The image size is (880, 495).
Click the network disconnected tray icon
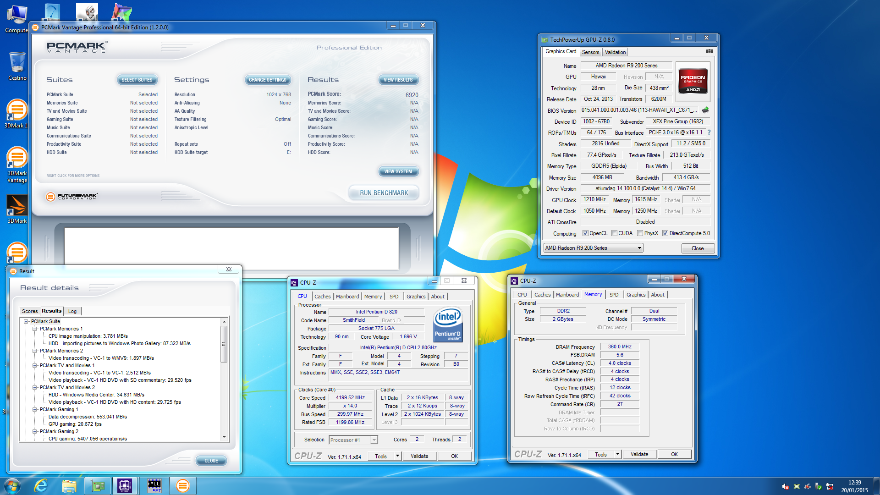point(830,486)
